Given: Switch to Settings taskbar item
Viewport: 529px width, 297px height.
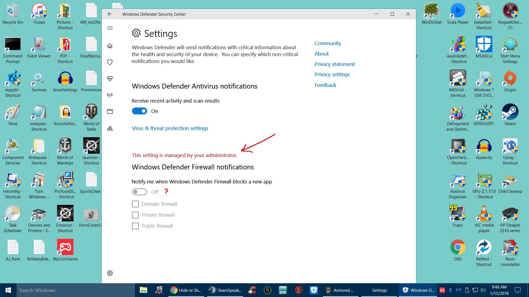Looking at the screenshot, I should (x=379, y=290).
